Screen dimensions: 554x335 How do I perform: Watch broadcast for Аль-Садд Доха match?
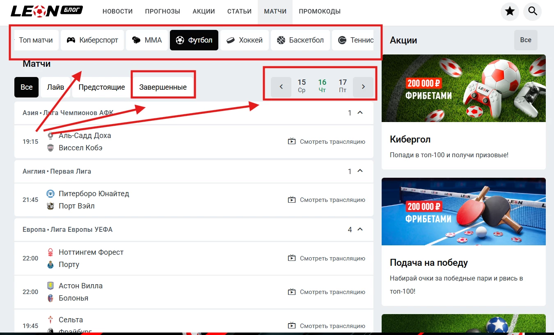[x=327, y=142]
